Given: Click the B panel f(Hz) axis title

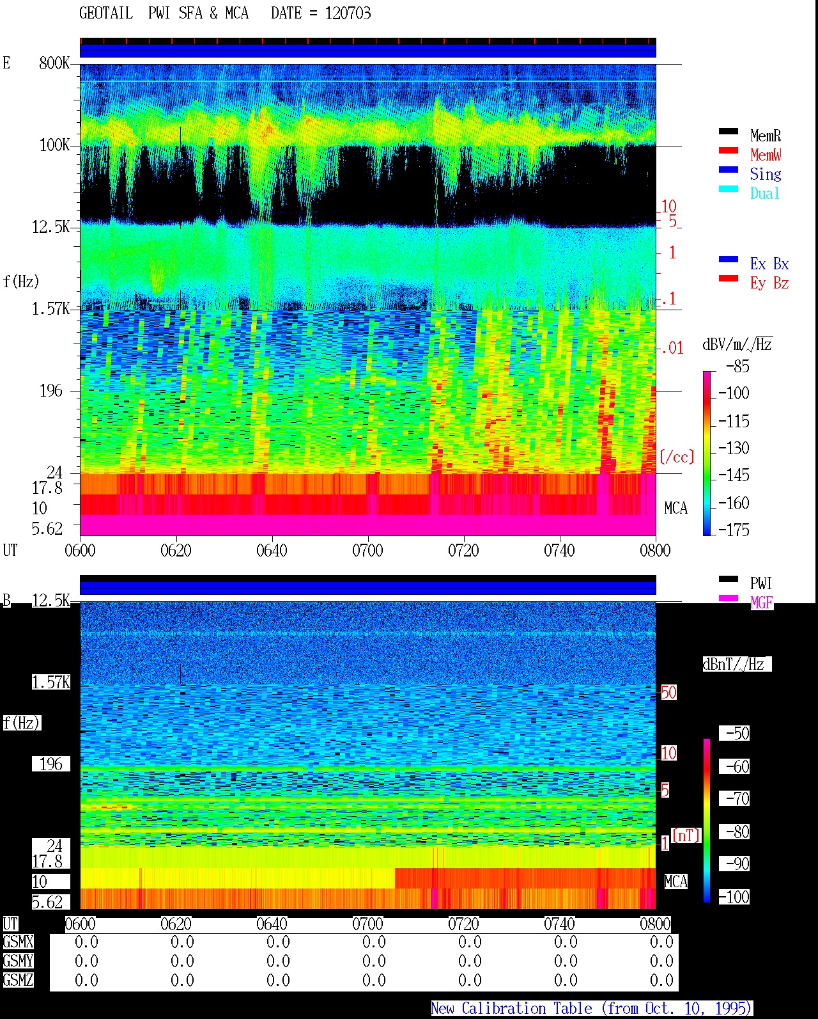Looking at the screenshot, I should (21, 723).
